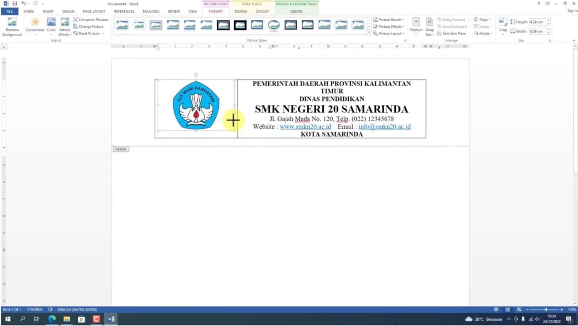Image resolution: width=578 pixels, height=326 pixels.
Task: Click ENGLISH (UNITED STATES) language indicator
Action: [x=77, y=309]
